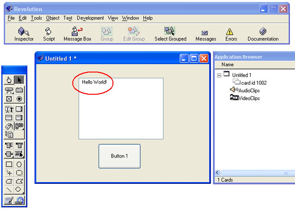The image size is (295, 218).
Task: Open the Inspector from the toolbar
Action: tap(24, 34)
